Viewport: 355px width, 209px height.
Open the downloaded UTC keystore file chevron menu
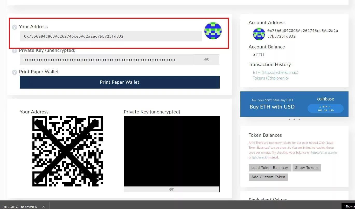click(44, 207)
